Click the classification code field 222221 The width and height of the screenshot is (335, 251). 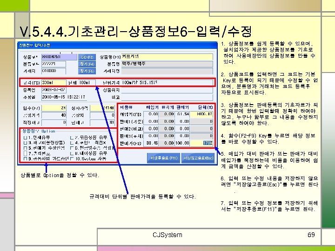pos(54,64)
